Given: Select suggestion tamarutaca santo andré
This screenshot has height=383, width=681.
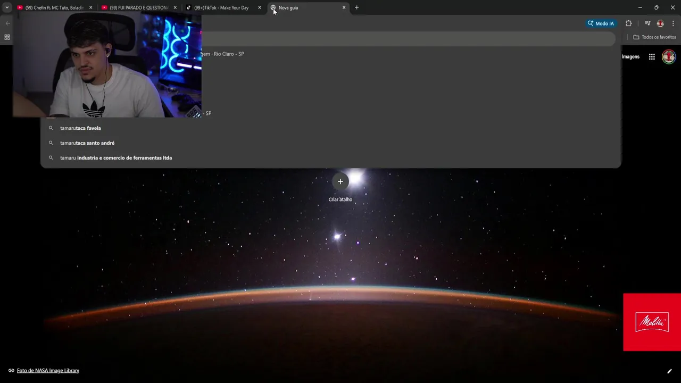Looking at the screenshot, I should (330, 143).
